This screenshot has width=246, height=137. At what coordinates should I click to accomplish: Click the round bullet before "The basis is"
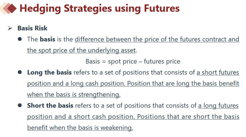(20, 39)
